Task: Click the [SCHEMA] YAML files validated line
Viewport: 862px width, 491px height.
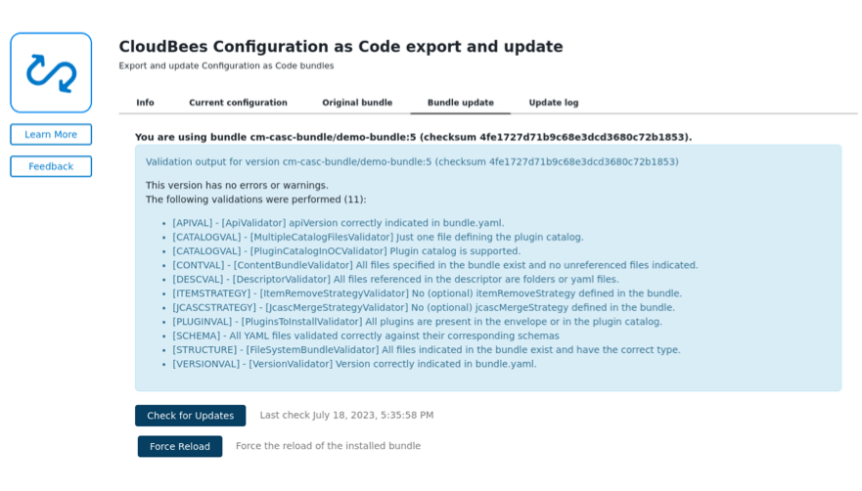Action: pyautogui.click(x=366, y=335)
